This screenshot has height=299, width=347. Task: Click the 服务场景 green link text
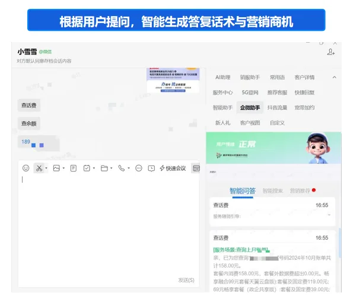241,250
